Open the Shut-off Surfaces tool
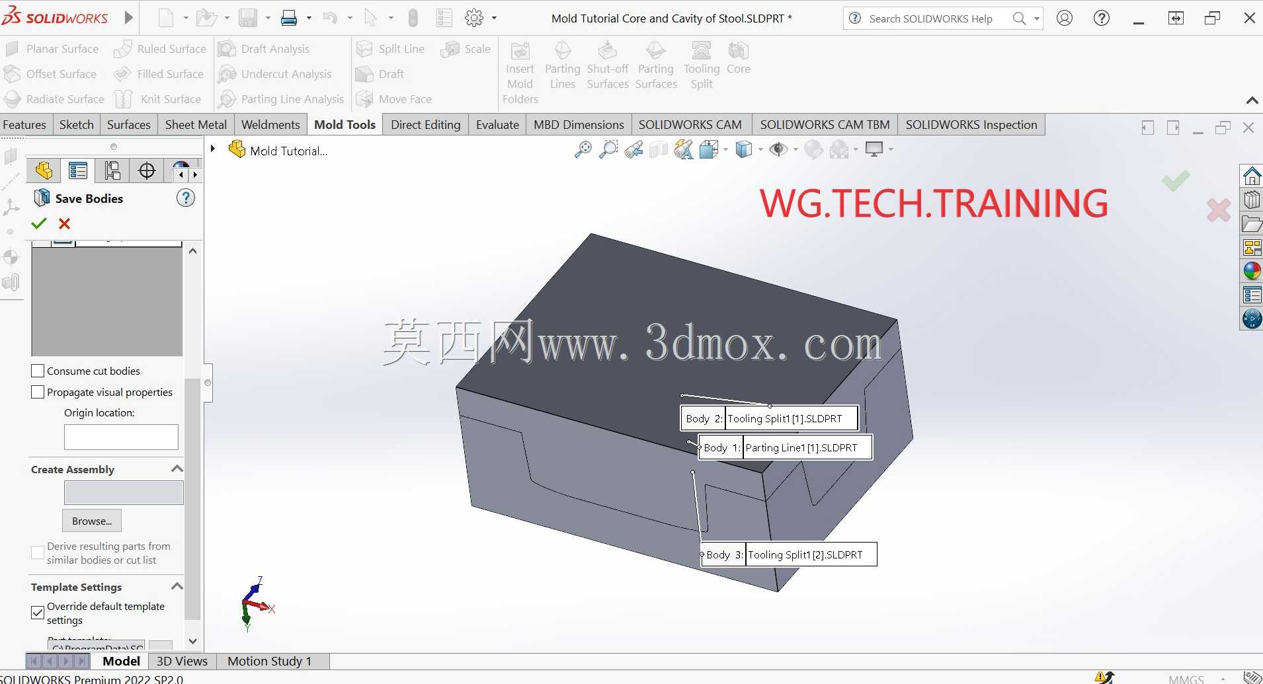The image size is (1263, 684). (608, 65)
